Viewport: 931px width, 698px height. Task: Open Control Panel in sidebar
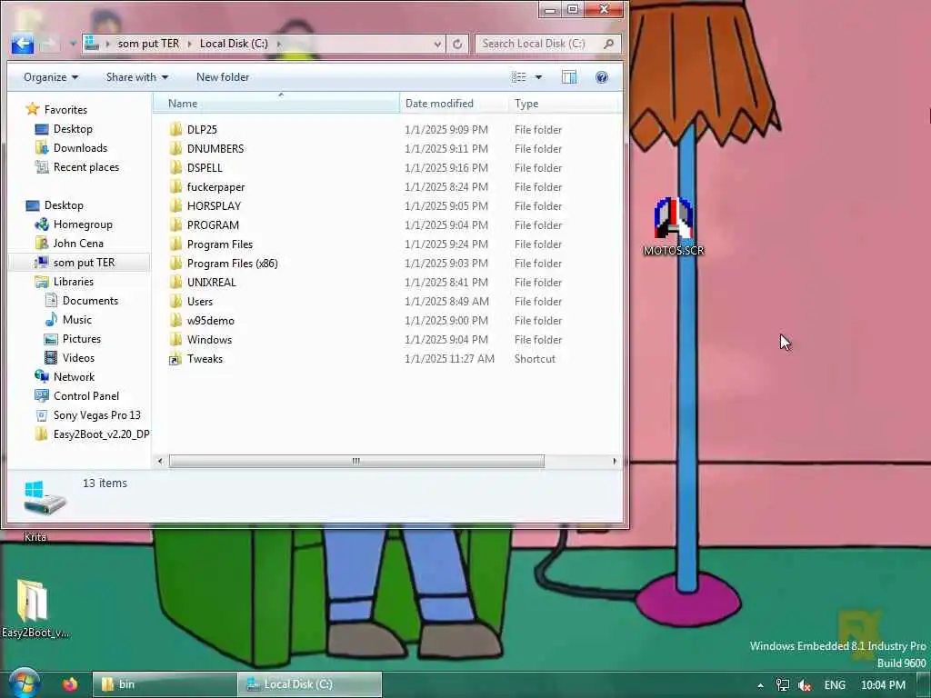point(77,396)
